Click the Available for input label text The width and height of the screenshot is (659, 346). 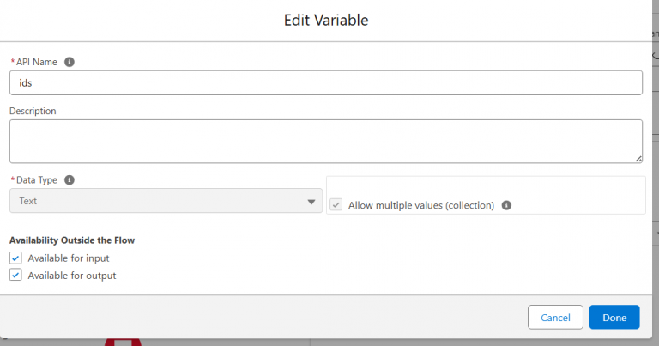[x=68, y=258]
